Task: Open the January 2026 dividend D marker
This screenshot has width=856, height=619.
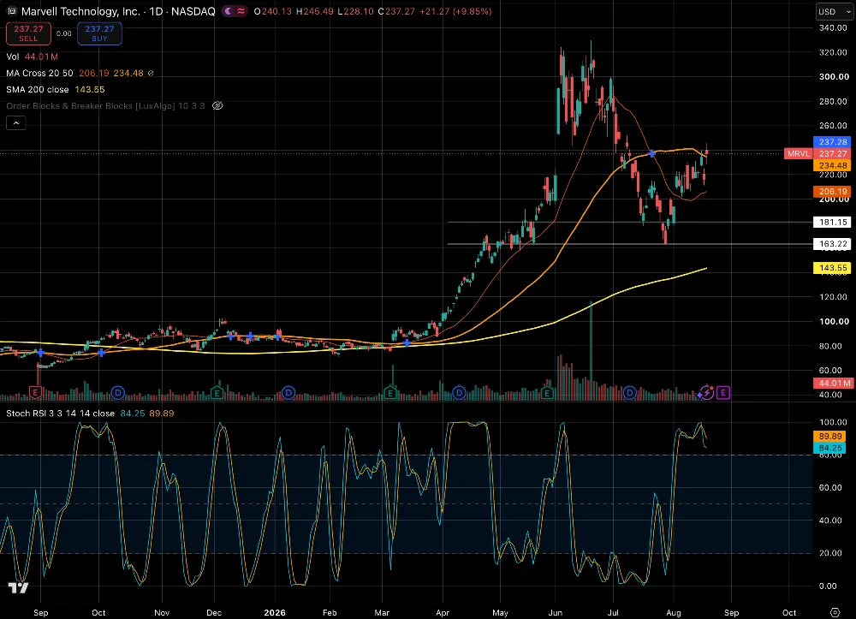Action: click(x=288, y=392)
